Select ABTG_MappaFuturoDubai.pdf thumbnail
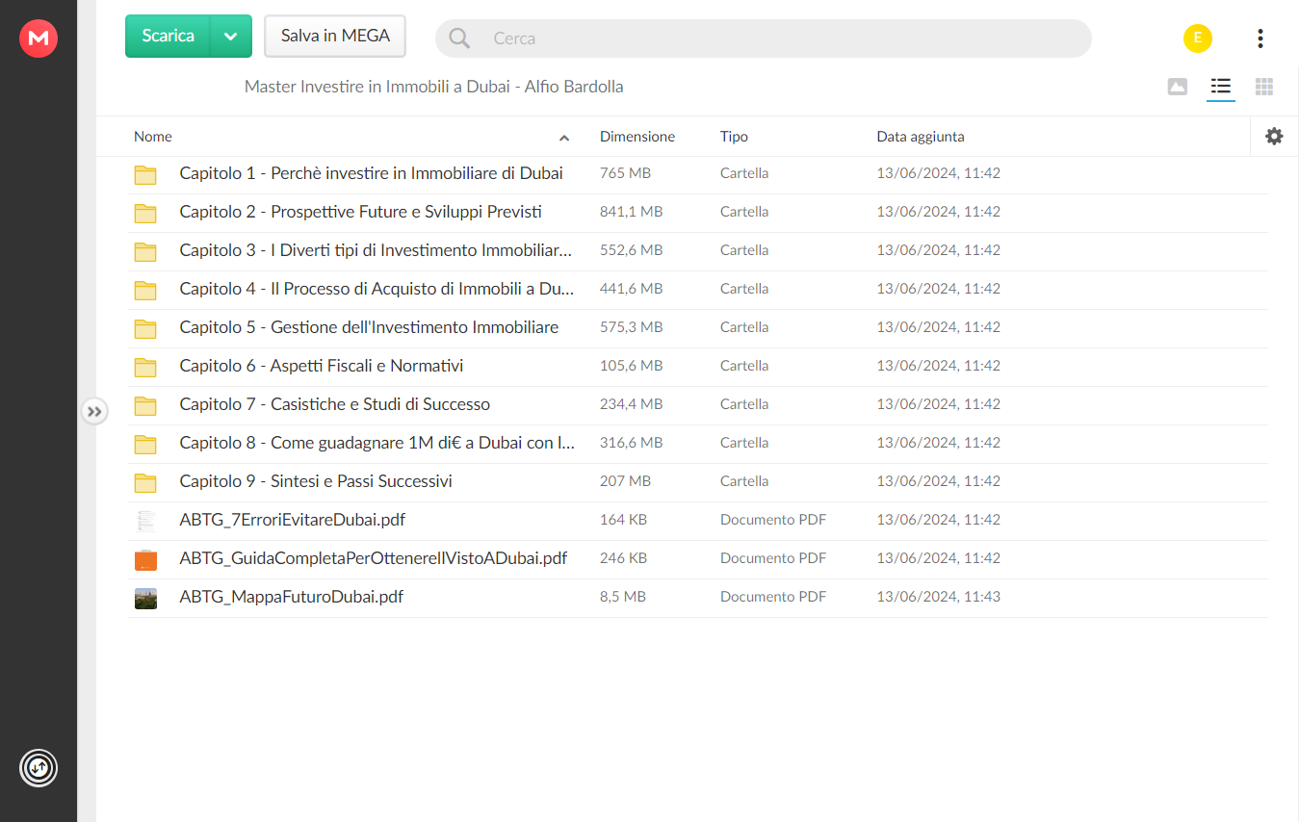This screenshot has height=822, width=1299. click(145, 598)
